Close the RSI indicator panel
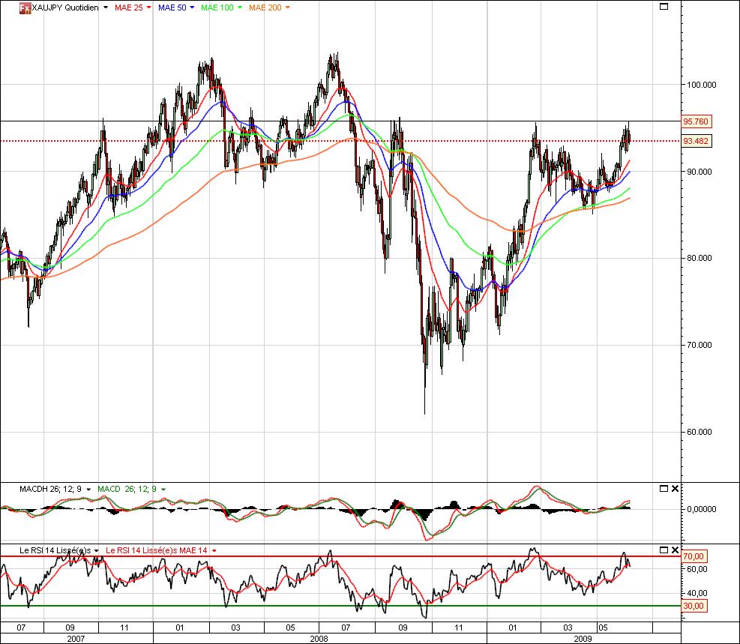 coord(675,550)
